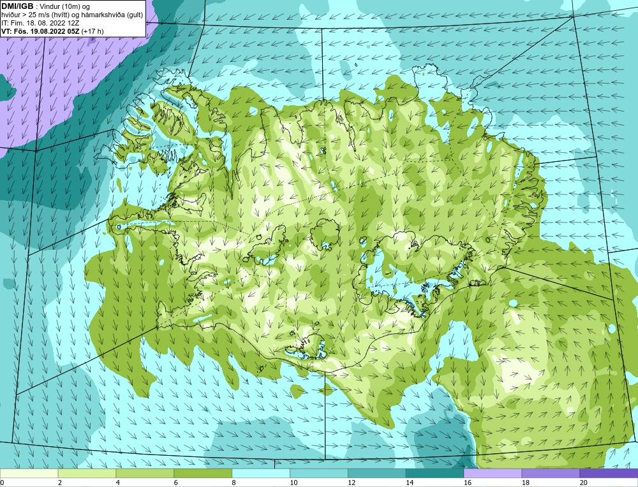This screenshot has width=638, height=487.
Task: Click the legend label '16'
Action: pyautogui.click(x=467, y=483)
